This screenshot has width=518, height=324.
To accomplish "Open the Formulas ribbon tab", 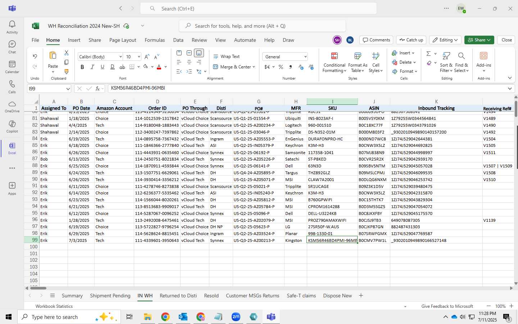I will [x=155, y=40].
